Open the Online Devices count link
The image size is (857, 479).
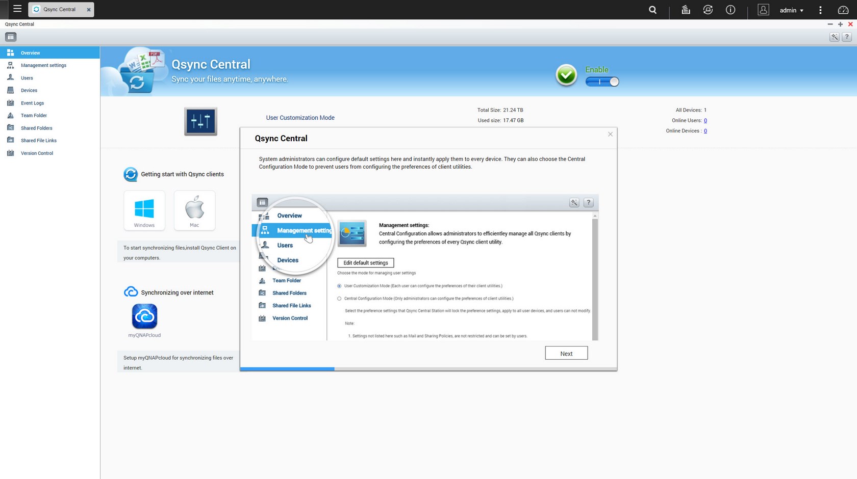point(705,131)
